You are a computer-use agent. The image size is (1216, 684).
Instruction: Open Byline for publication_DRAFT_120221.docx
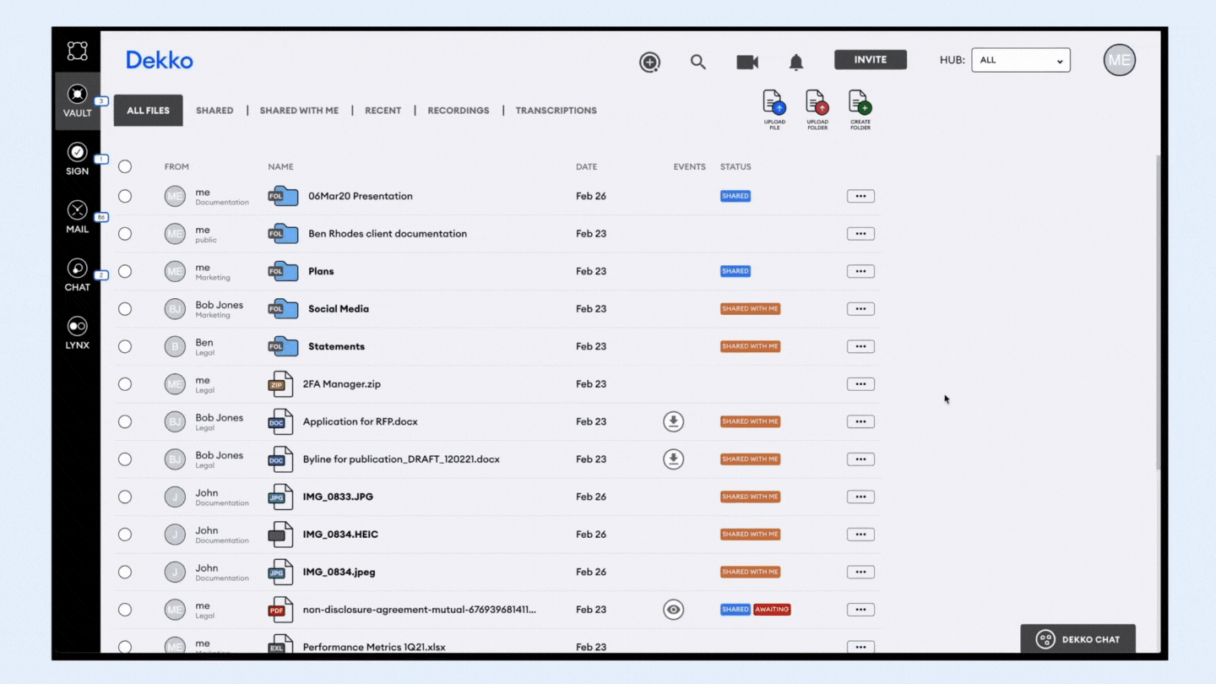(401, 459)
